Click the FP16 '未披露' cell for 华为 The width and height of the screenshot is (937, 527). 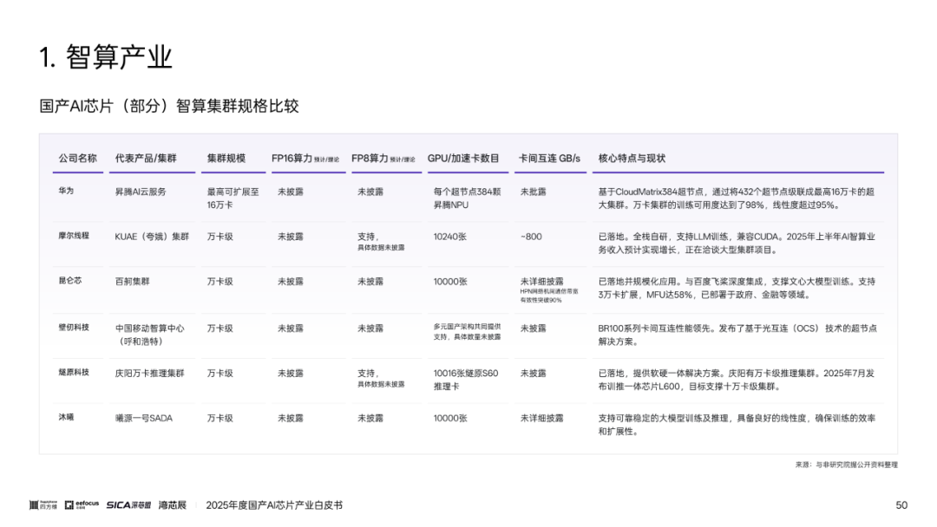pyautogui.click(x=291, y=192)
